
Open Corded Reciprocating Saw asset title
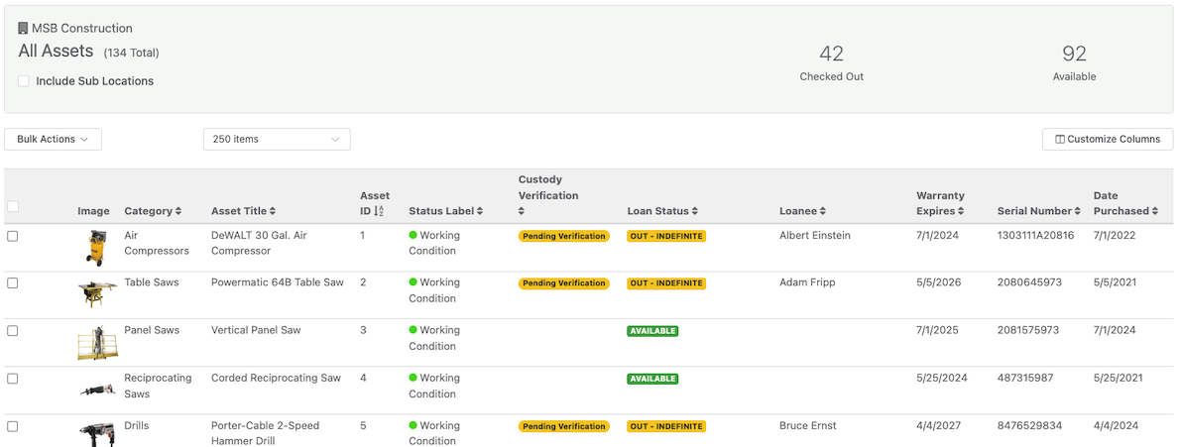[276, 378]
